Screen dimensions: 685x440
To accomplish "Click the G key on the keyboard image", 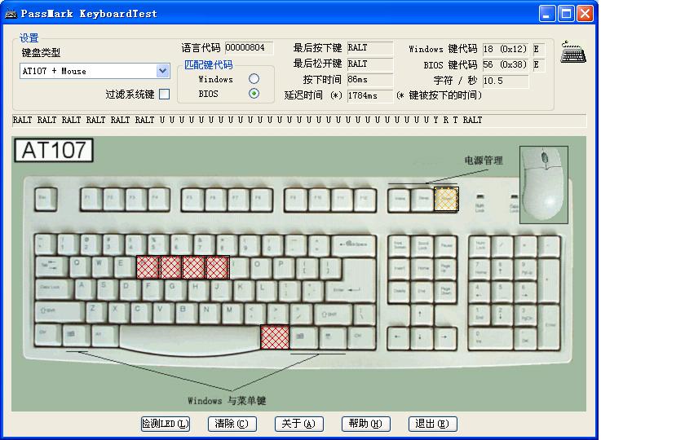I will pyautogui.click(x=175, y=289).
